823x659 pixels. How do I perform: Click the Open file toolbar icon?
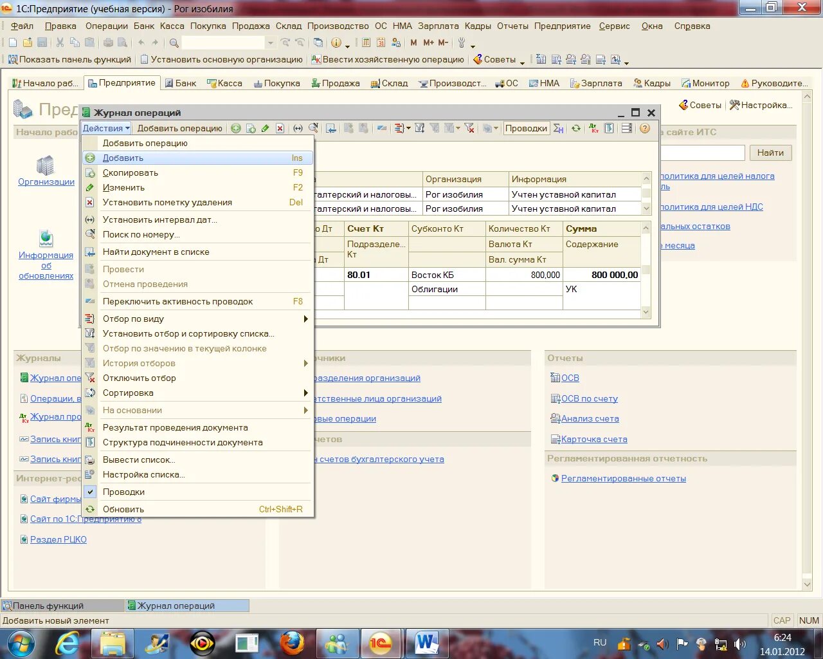click(x=28, y=42)
